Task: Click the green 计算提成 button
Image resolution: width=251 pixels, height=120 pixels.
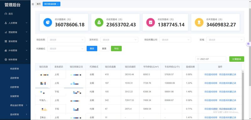Action: [237, 59]
